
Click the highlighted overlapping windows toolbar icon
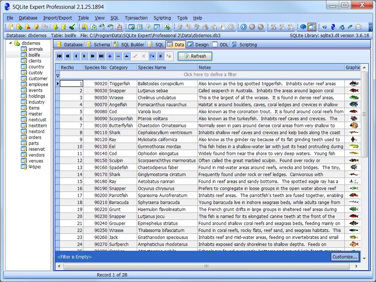(x=311, y=27)
